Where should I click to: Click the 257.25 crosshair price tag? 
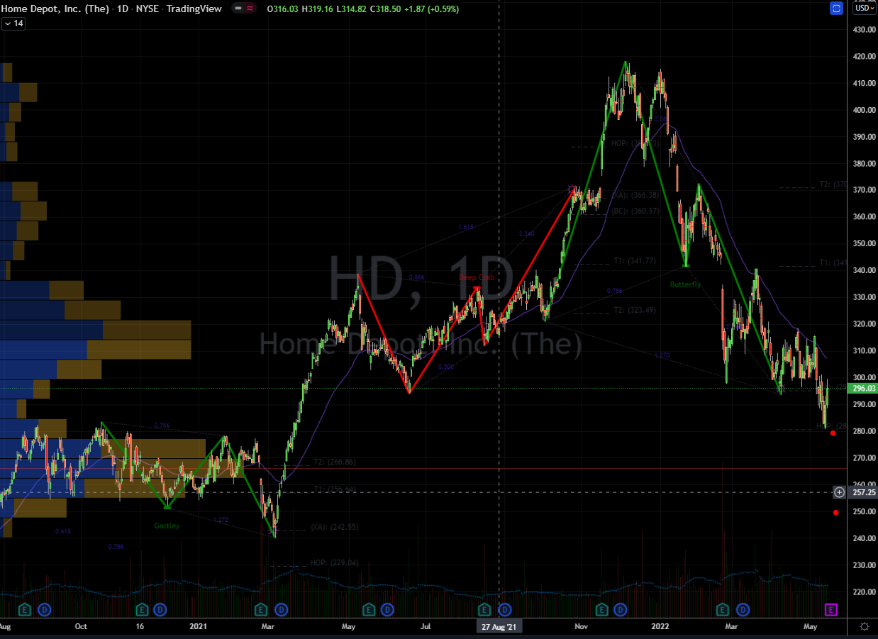[x=862, y=492]
